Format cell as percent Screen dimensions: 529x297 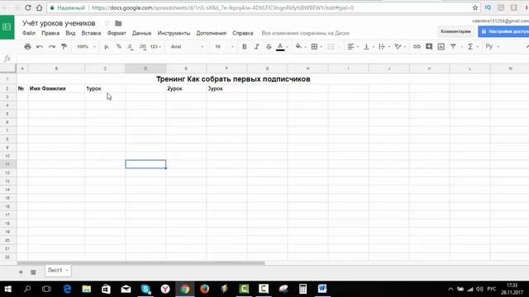click(x=119, y=46)
